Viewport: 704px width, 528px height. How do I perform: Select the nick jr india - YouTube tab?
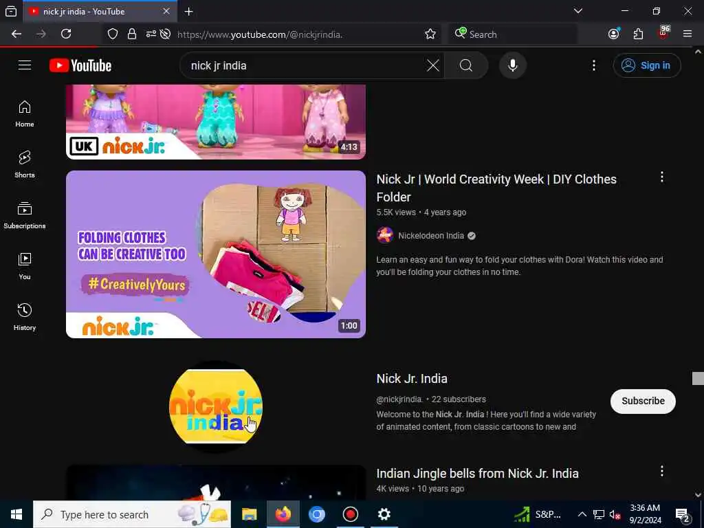[100, 11]
